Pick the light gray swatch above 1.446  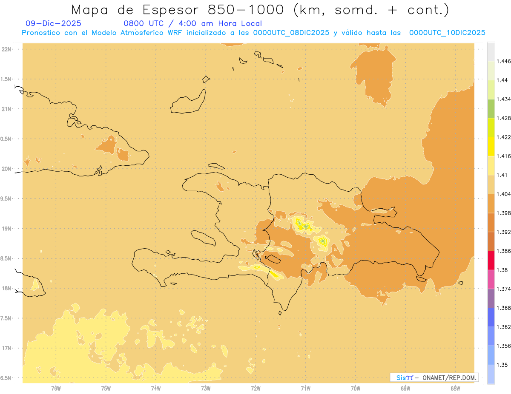(x=491, y=51)
